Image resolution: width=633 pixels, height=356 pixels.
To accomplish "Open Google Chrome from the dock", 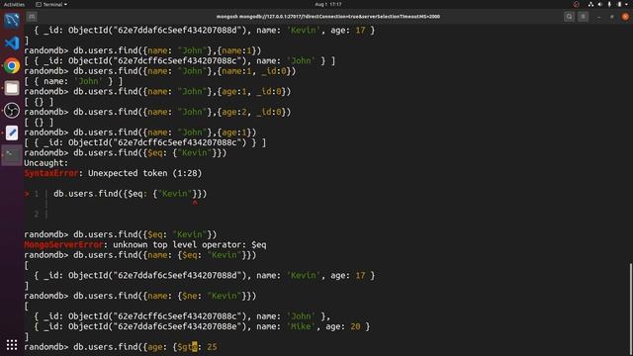I will point(12,65).
